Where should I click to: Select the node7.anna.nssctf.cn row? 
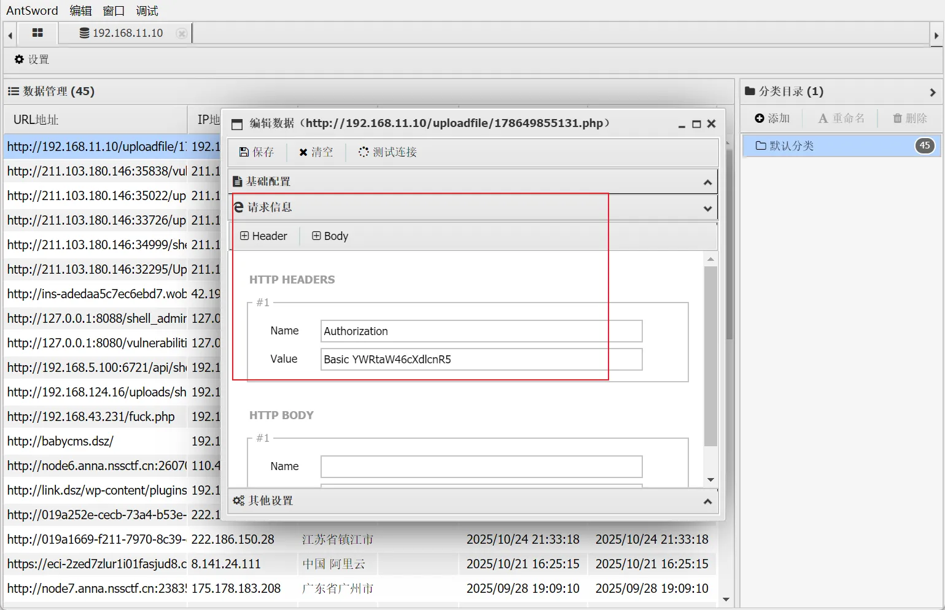[360, 589]
